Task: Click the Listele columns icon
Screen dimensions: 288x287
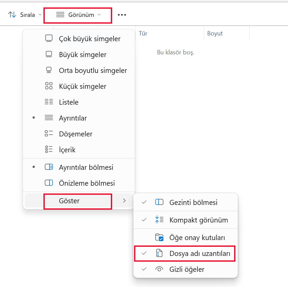Action: point(49,102)
